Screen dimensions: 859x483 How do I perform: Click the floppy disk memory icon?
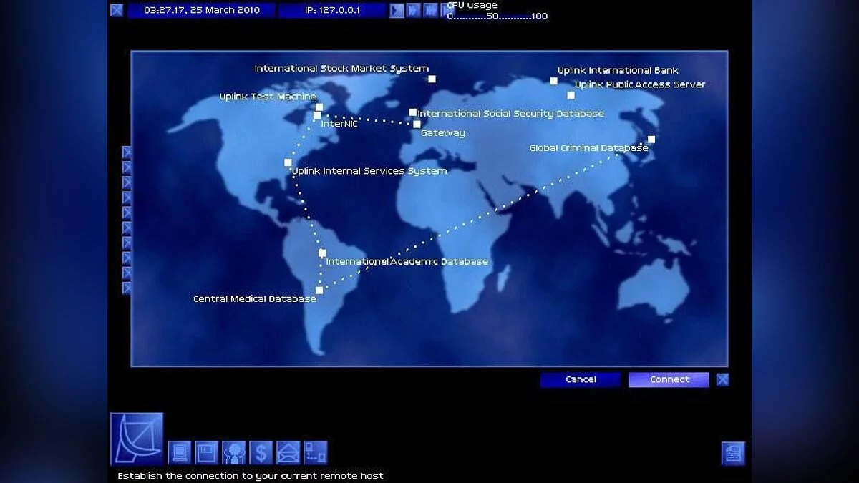pyautogui.click(x=206, y=452)
